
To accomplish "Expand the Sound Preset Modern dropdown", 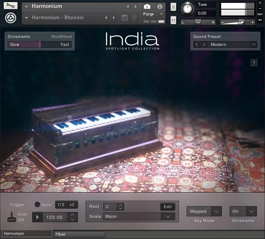I will point(254,45).
